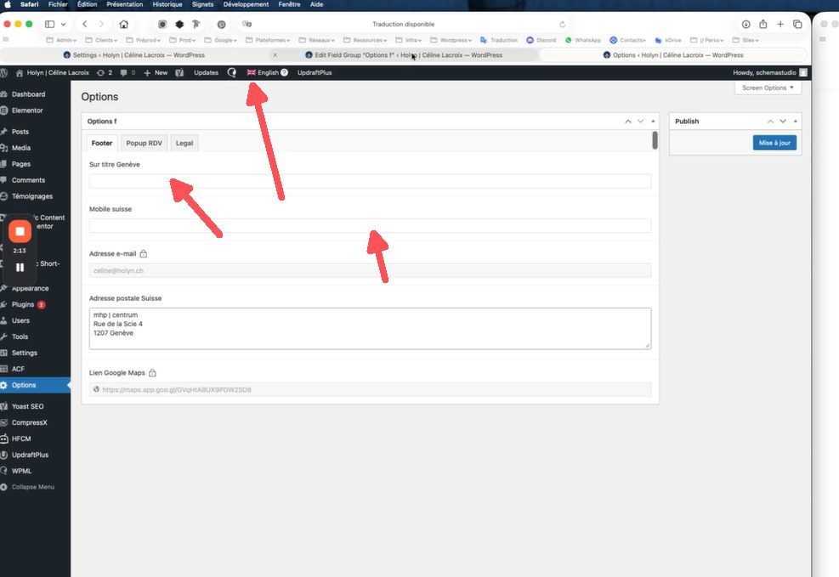Collapse the Publish panel
The width and height of the screenshot is (839, 577).
[795, 122]
